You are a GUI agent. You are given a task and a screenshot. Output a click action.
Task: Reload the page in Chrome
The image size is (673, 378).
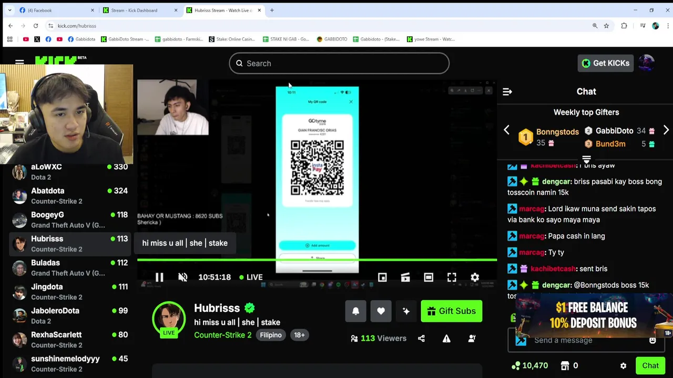pyautogui.click(x=36, y=26)
